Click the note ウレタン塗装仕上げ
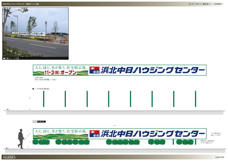The width and height of the screenshot is (228, 161). 206,143
